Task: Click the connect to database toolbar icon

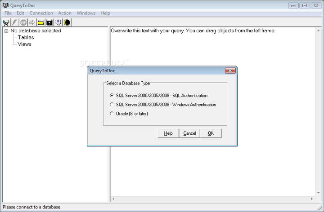Action: click(6, 22)
